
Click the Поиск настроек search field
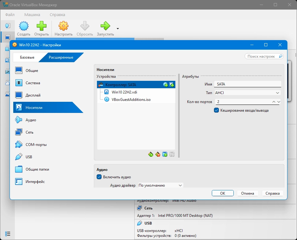pos(264,56)
